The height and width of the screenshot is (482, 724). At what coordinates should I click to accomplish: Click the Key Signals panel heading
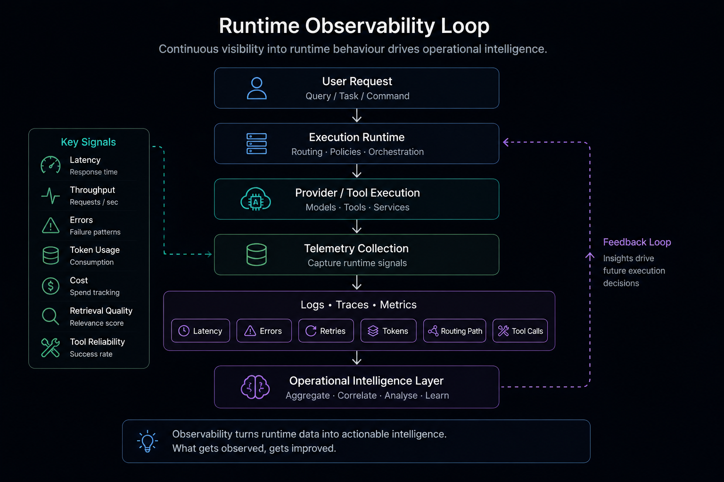point(88,142)
